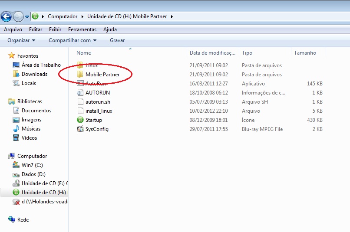Select Computador in the address bar
This screenshot has height=232, width=350.
coord(63,16)
